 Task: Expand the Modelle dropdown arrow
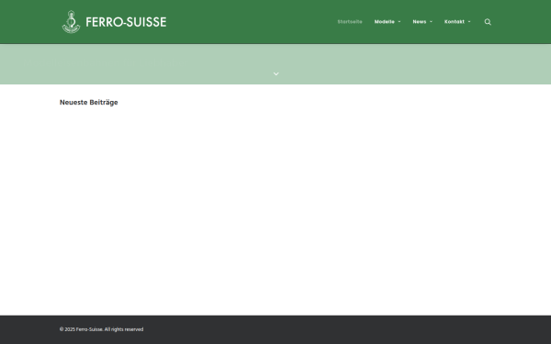coord(399,22)
